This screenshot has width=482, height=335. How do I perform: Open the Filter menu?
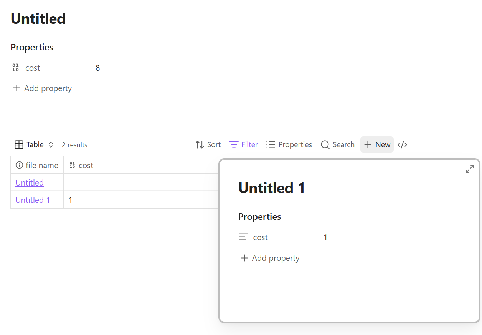(x=243, y=144)
